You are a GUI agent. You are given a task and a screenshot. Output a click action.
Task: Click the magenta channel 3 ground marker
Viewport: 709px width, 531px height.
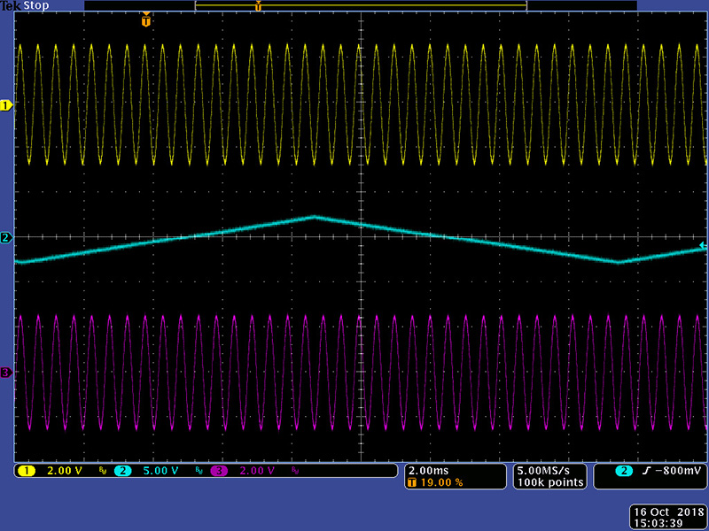pos(5,373)
